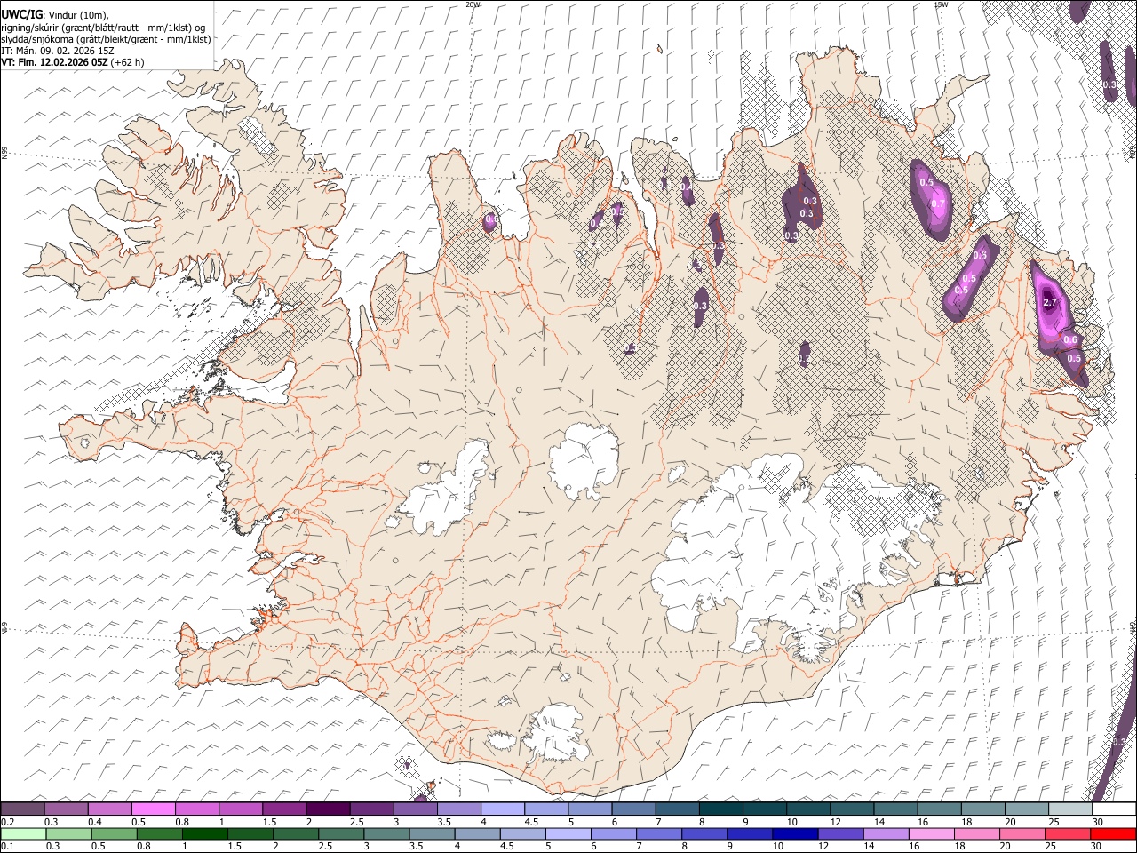The image size is (1137, 853).
Task: Pick the dark mauve 0.2 swatch in upper legend row
Action: pyautogui.click(x=22, y=809)
